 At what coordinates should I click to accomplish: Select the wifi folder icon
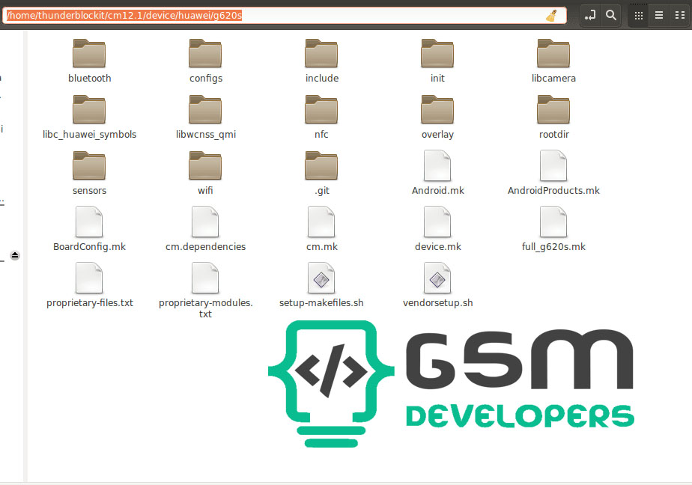205,165
